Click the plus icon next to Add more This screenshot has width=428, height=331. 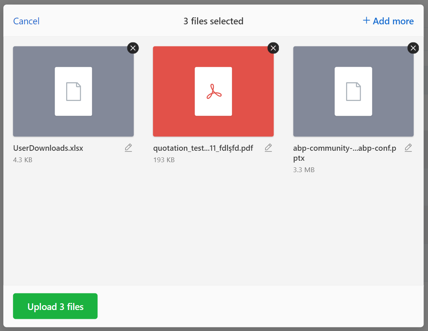click(366, 21)
